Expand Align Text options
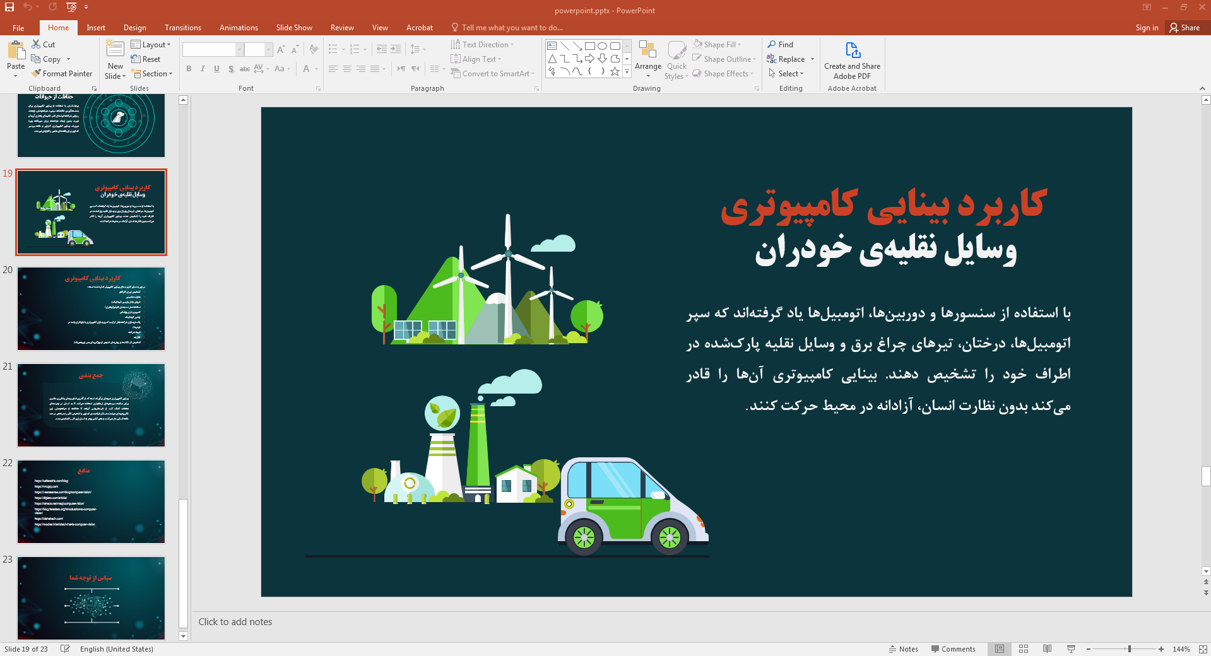Image resolution: width=1211 pixels, height=656 pixels. (476, 59)
